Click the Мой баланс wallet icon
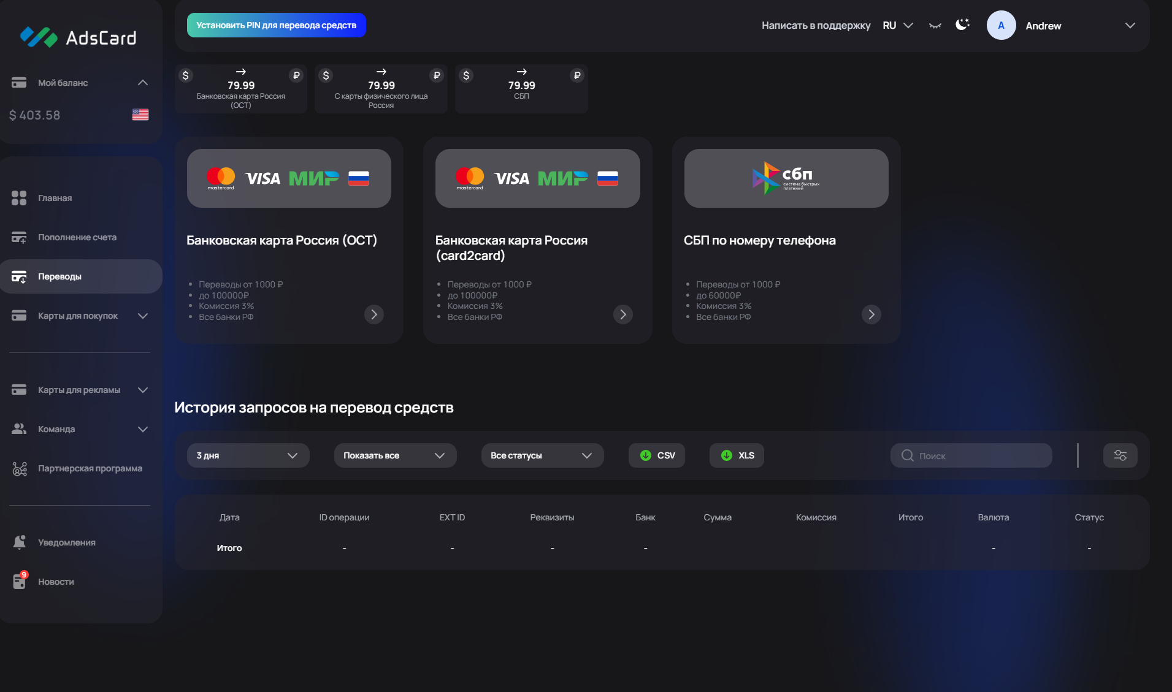The image size is (1172, 692). click(x=19, y=83)
